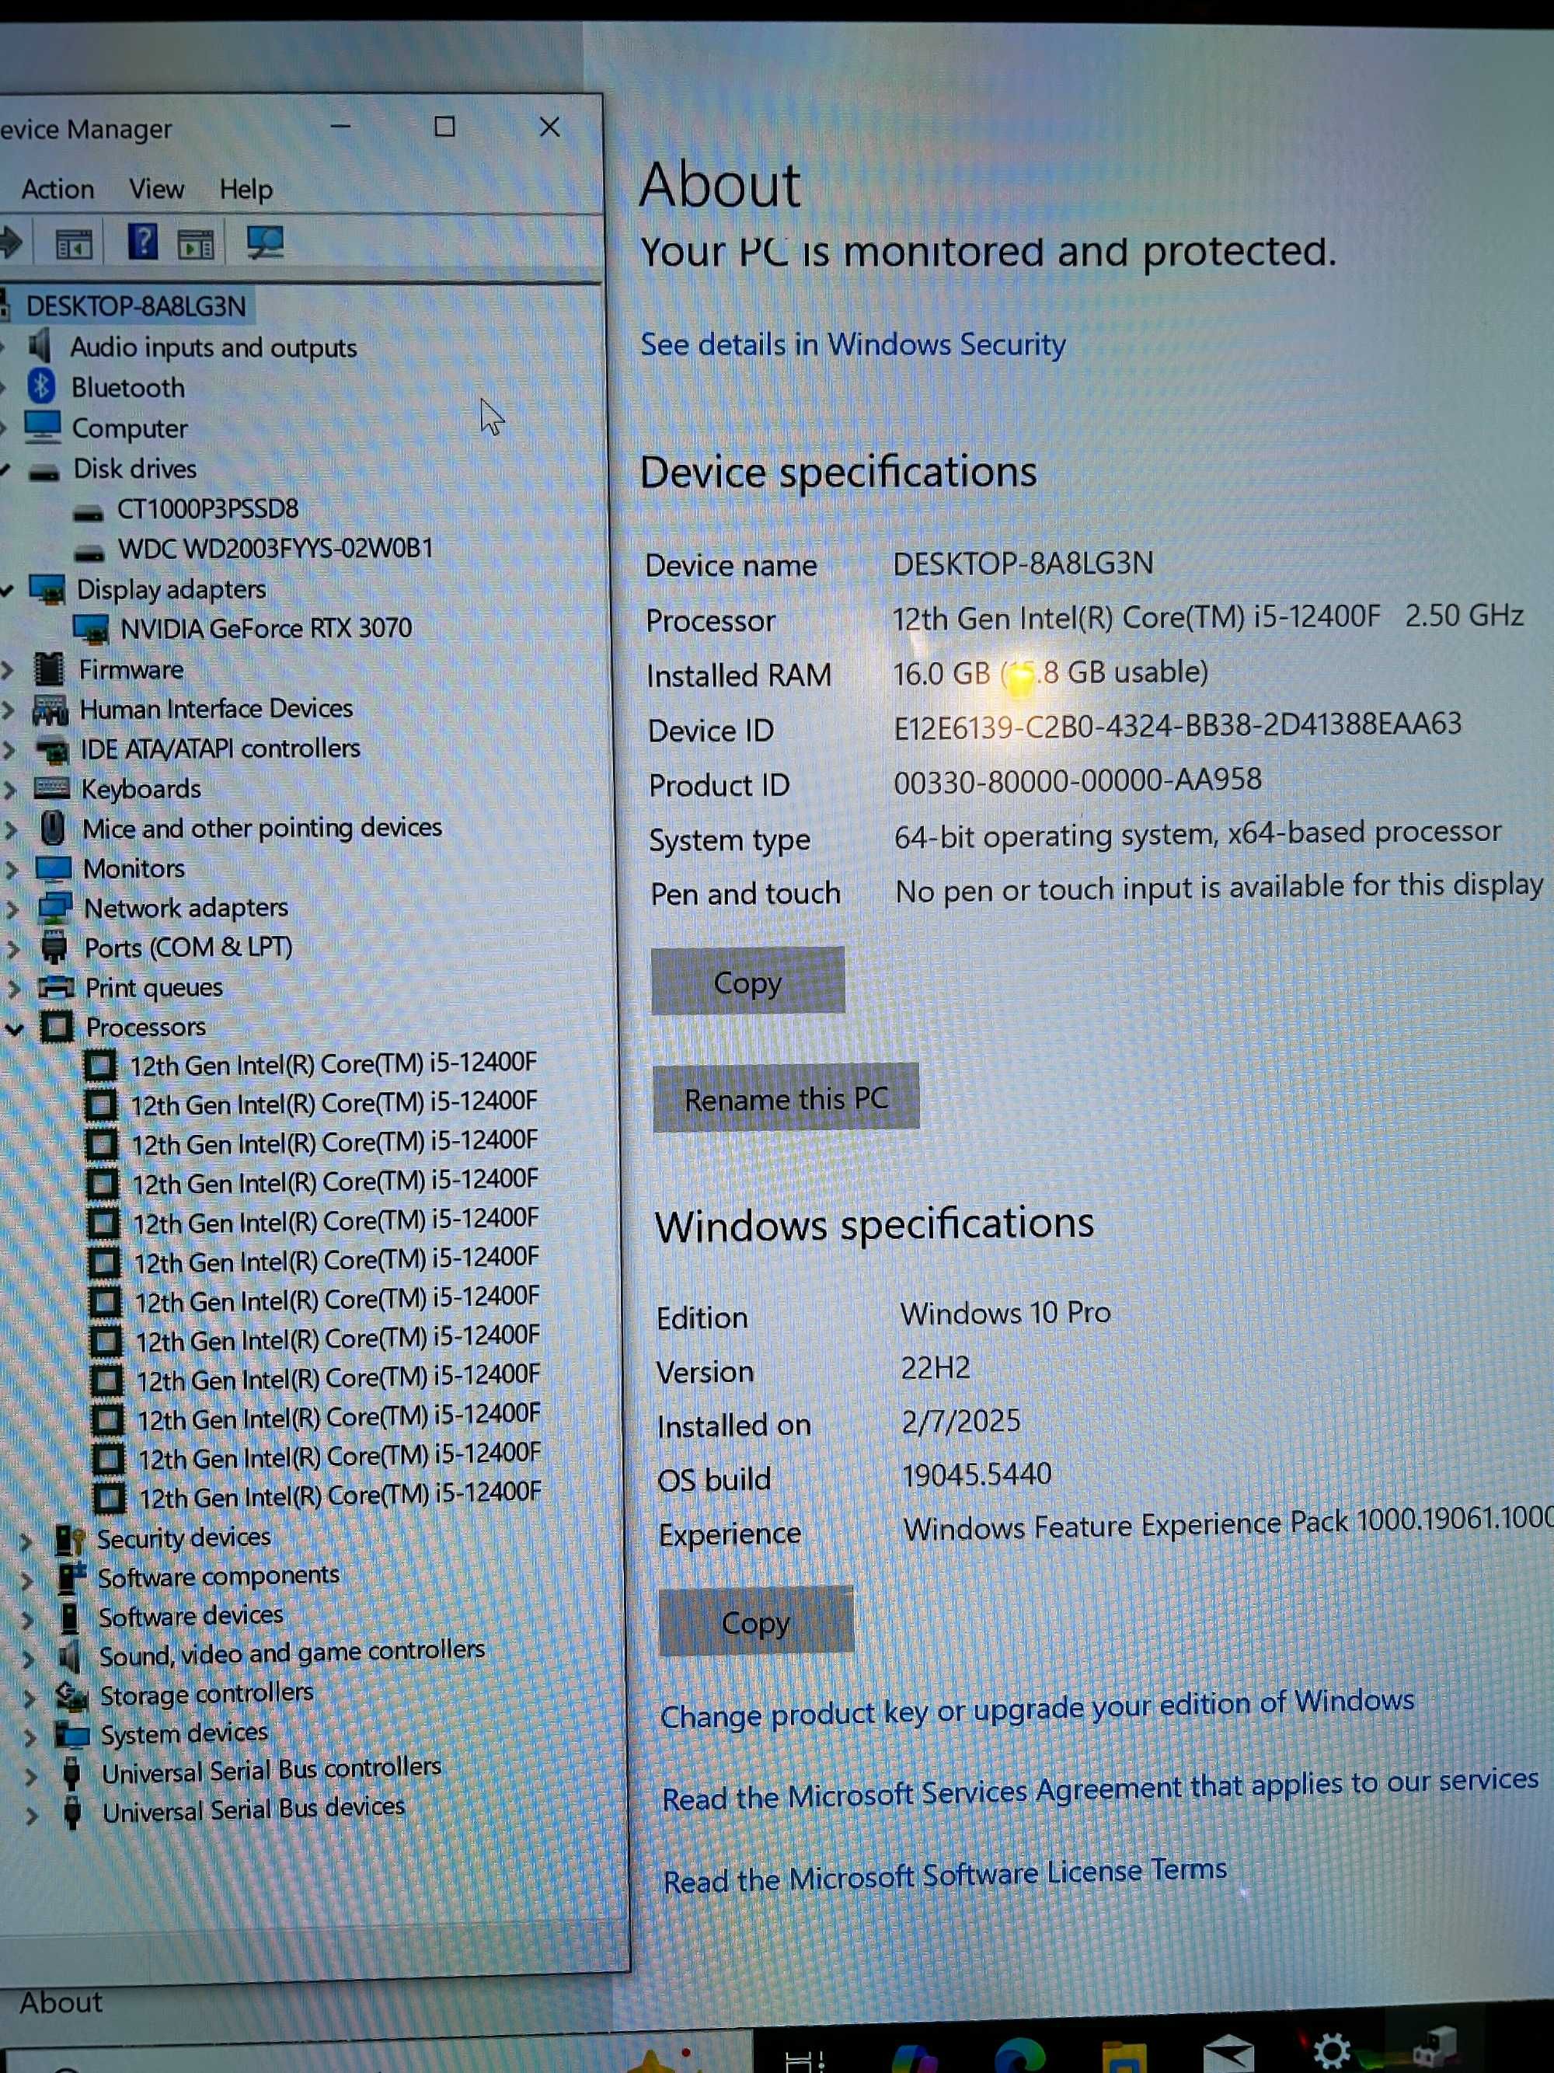The height and width of the screenshot is (2073, 1554).
Task: Click the System devices icon
Action: coord(72,1735)
